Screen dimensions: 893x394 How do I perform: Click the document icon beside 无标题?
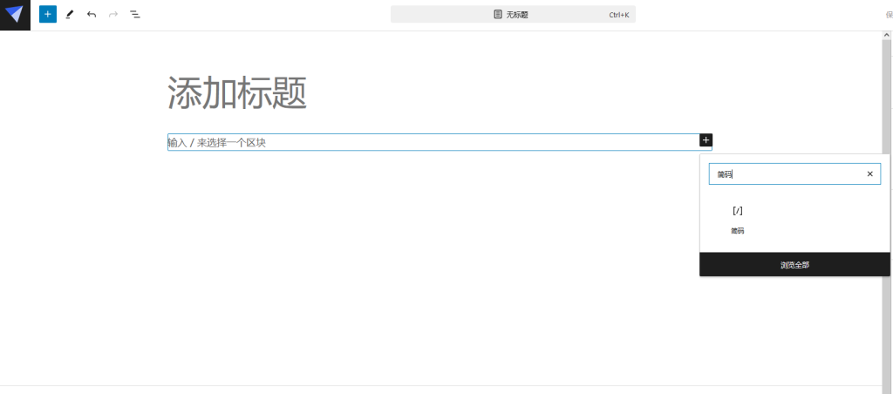(x=498, y=15)
